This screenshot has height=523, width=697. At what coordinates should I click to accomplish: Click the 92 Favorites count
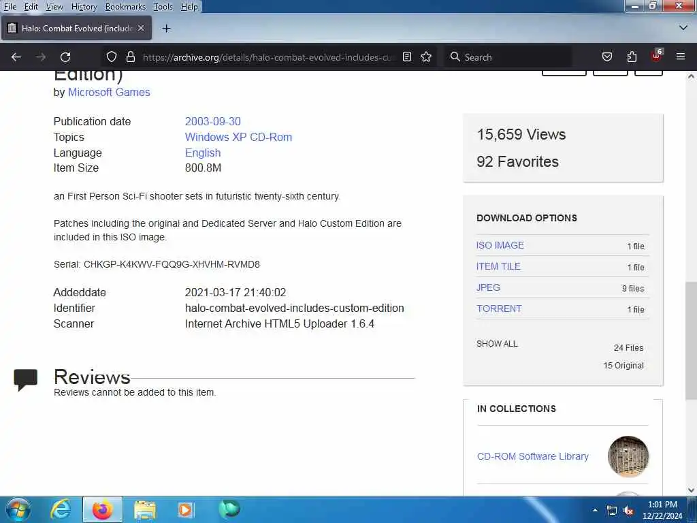(x=517, y=161)
